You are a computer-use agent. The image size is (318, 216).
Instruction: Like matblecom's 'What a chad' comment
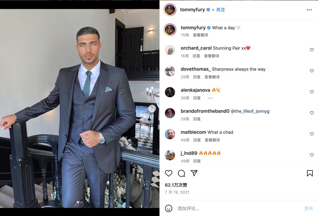coord(312,134)
